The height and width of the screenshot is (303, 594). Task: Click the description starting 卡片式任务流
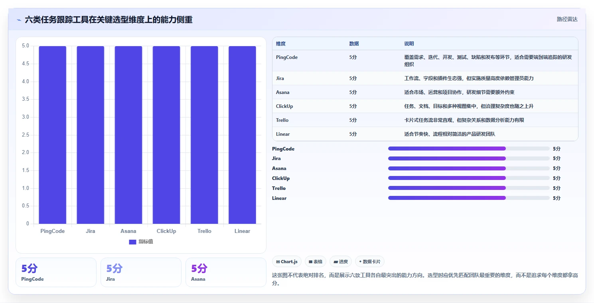pos(464,120)
